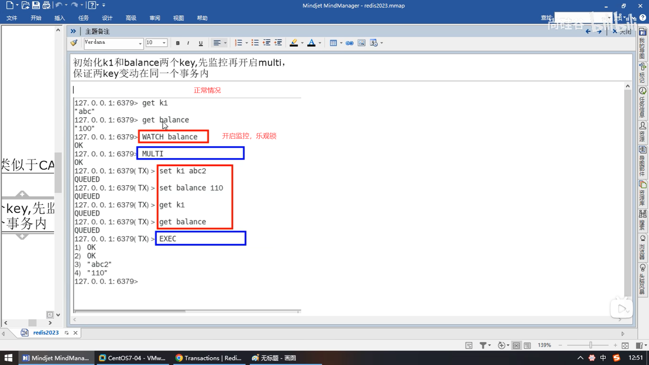Open the Verdana font name dropdown

(x=140, y=43)
